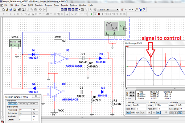Move cursor T2 right
The width and height of the screenshot is (185, 123).
(133, 95)
